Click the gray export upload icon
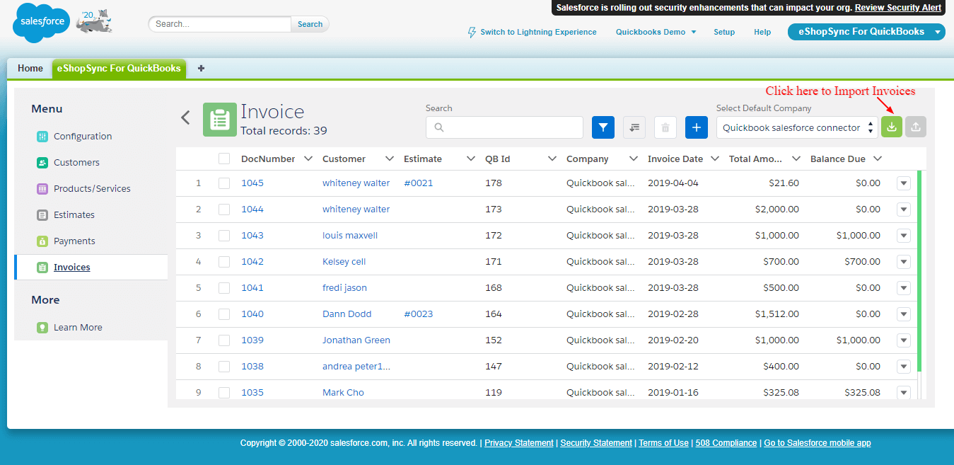 tap(916, 127)
